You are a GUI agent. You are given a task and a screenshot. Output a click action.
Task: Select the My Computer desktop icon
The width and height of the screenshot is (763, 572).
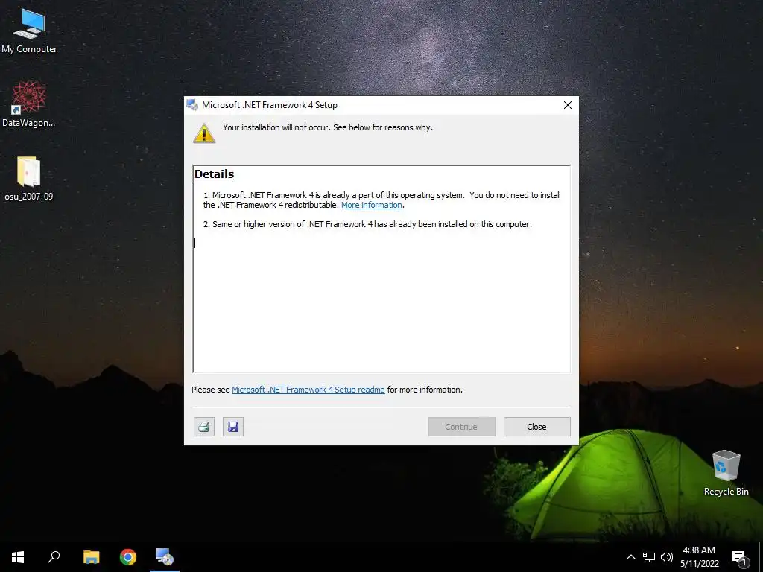pos(29,31)
